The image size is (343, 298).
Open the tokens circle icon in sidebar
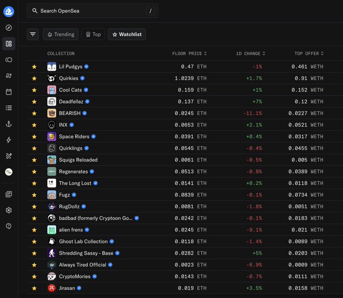coord(9,59)
